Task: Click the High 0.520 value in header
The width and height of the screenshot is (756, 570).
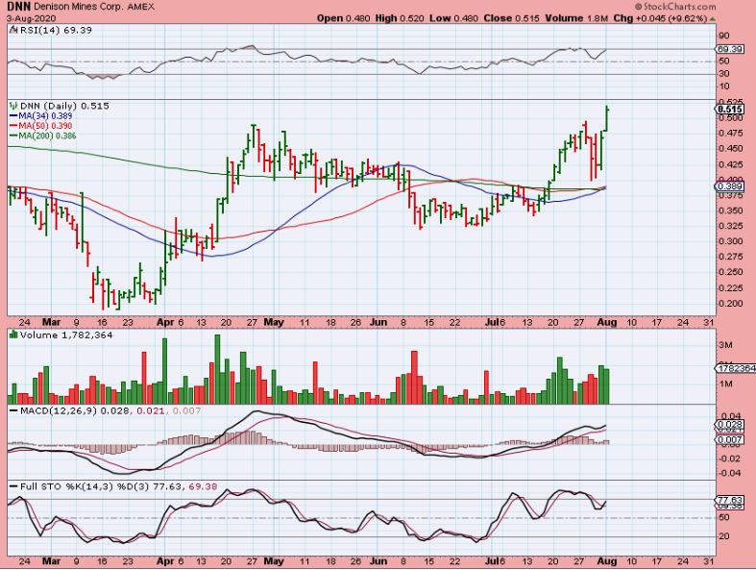Action: pos(400,18)
